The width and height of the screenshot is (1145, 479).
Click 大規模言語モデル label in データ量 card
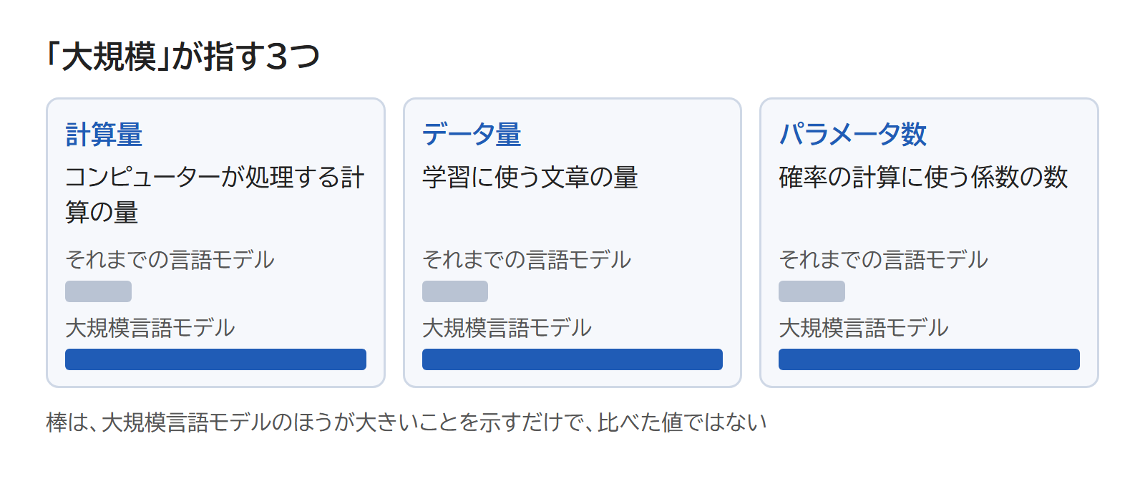coord(507,328)
